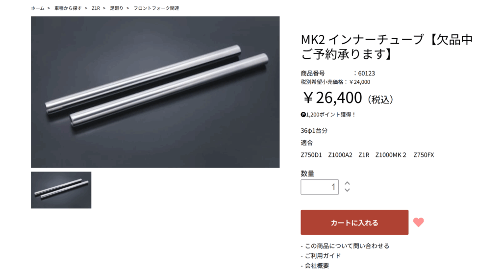This screenshot has height=273, width=502.
Task: Select the inner tube thumbnail image
Action: [61, 190]
